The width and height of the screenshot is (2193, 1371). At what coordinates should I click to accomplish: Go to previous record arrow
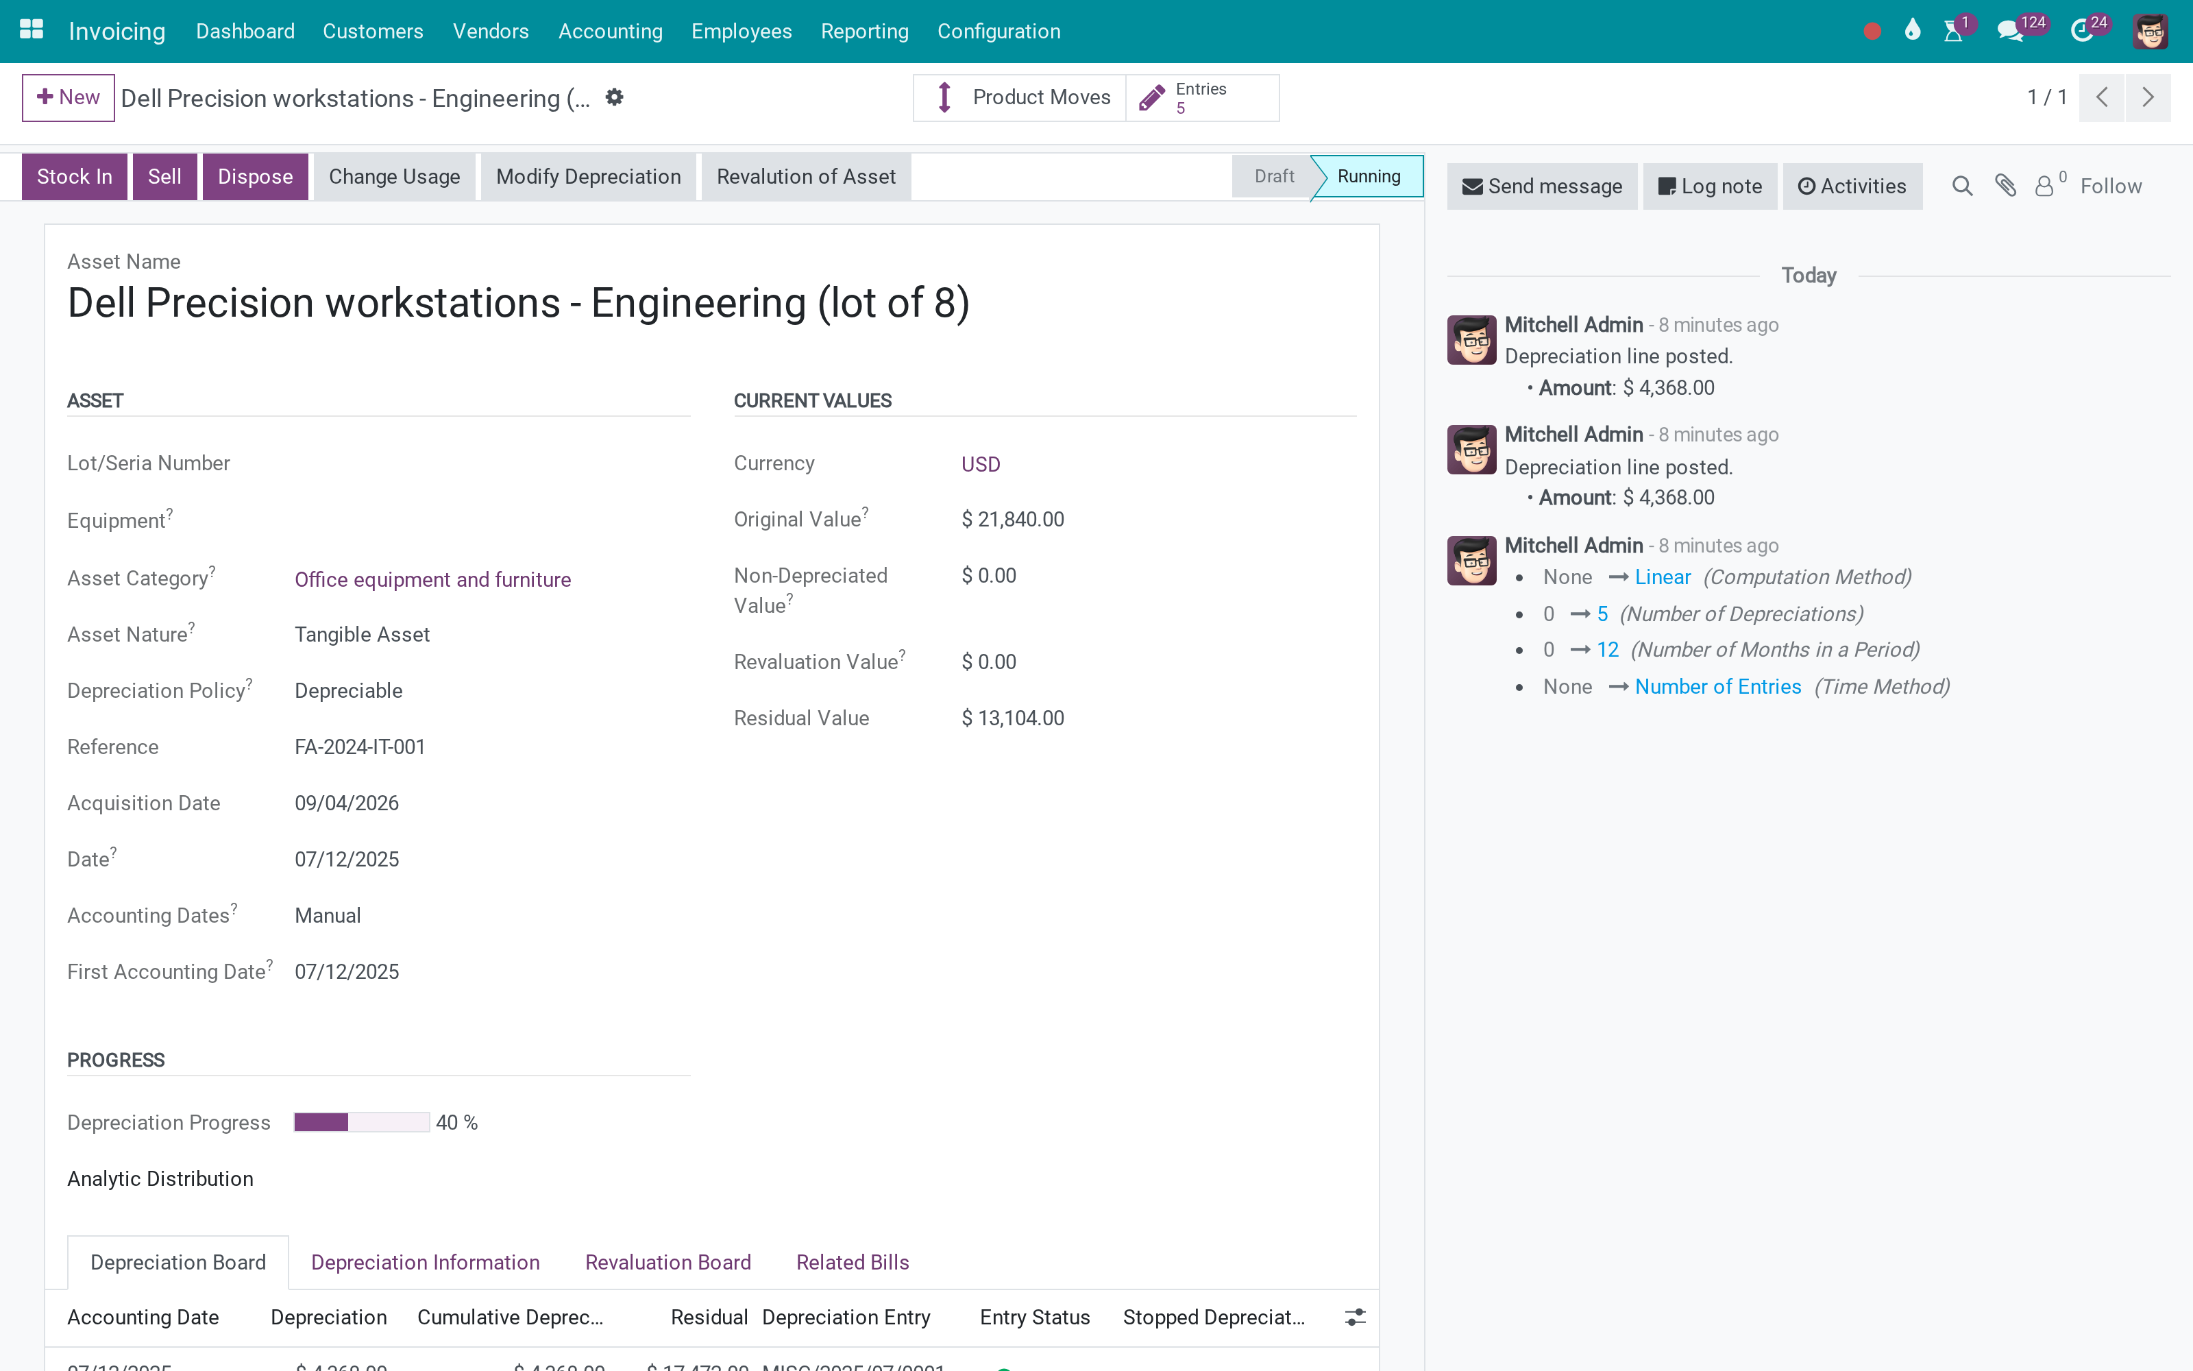2103,97
